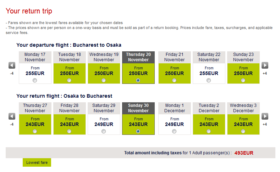Select Monday 1 December return radio button
Image resolution: width=280 pixels, height=172 pixels.
point(174,131)
